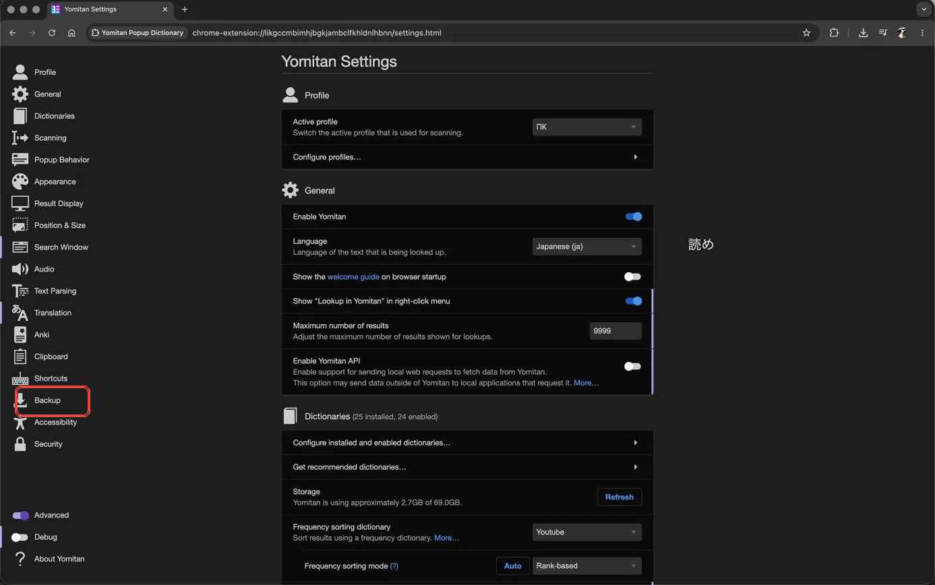
Task: Click the Security lock icon in sidebar
Action: (x=20, y=444)
